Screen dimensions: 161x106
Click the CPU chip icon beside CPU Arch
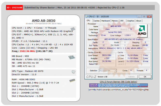[73, 29]
